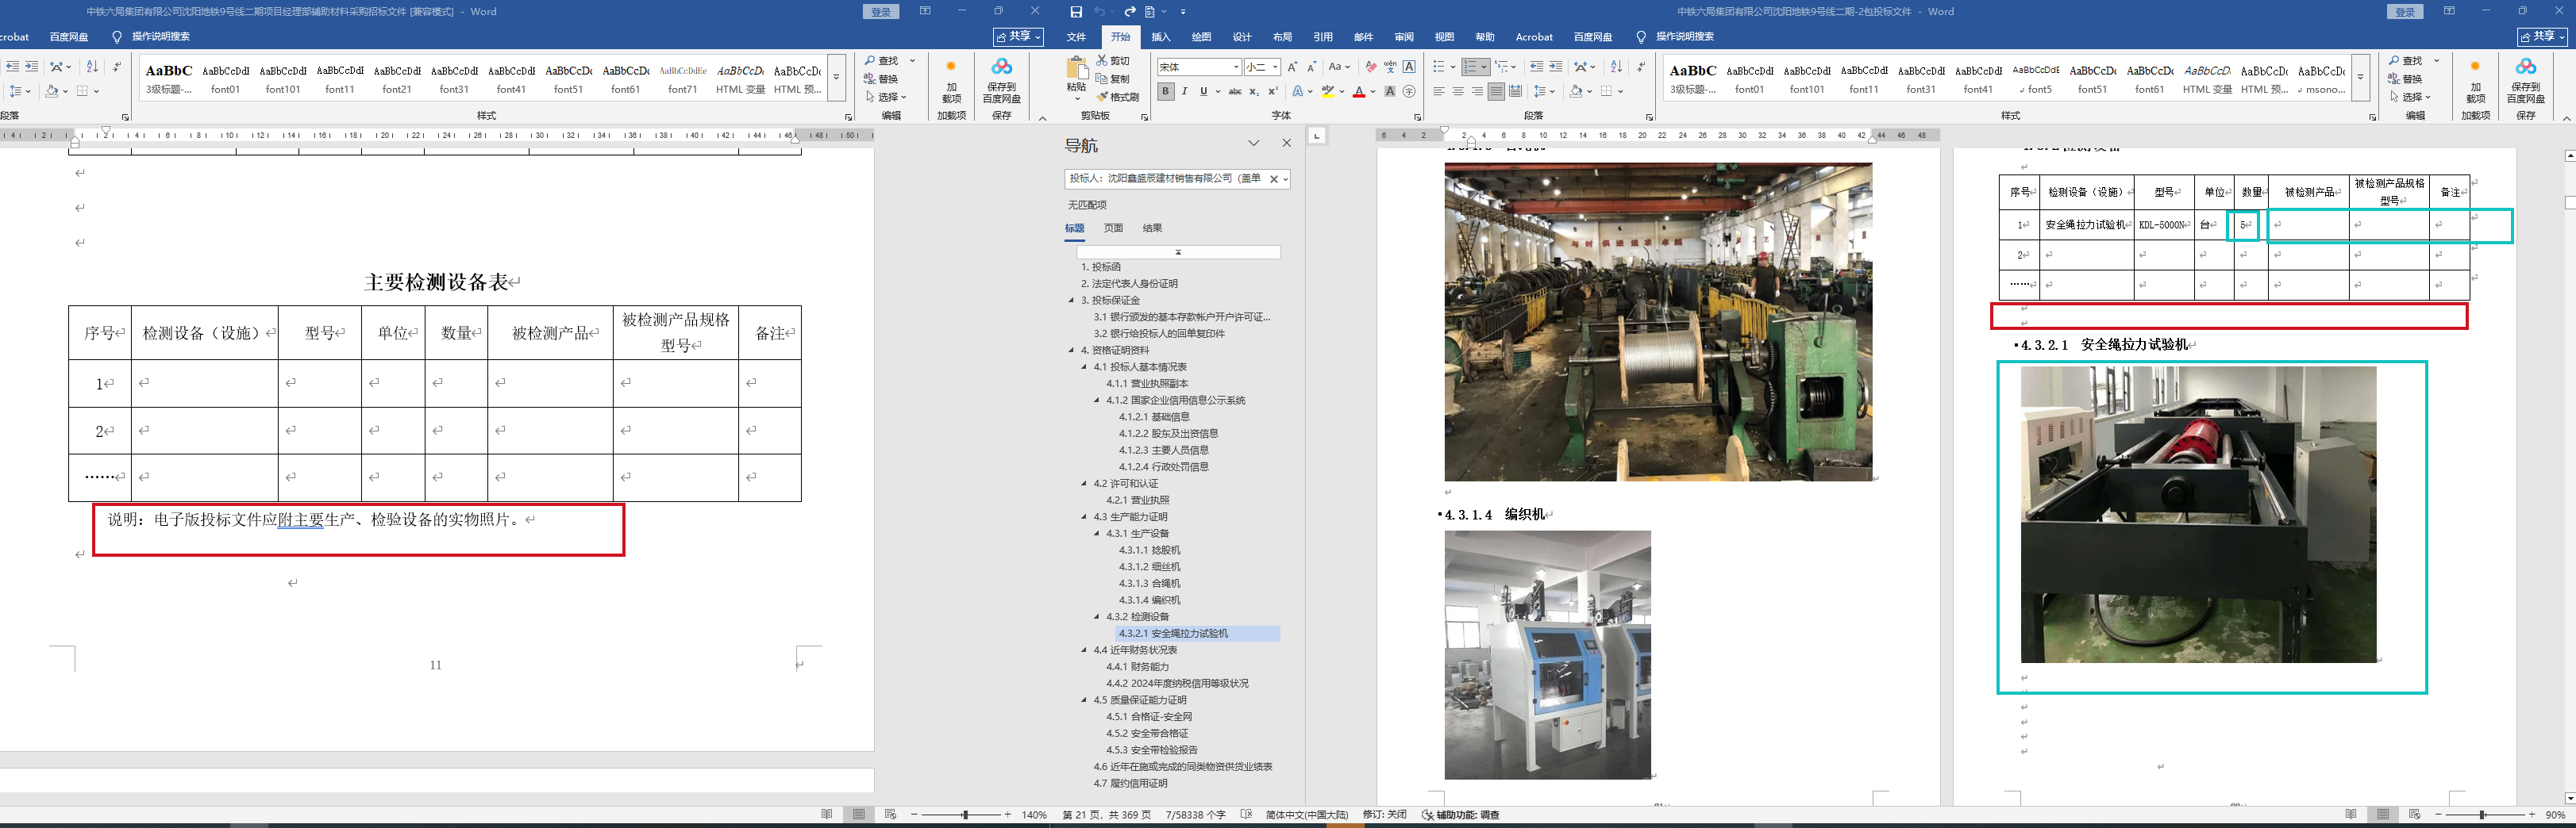The height and width of the screenshot is (828, 2576).
Task: Click the Cut (剪切) scissors icon
Action: point(1103,61)
